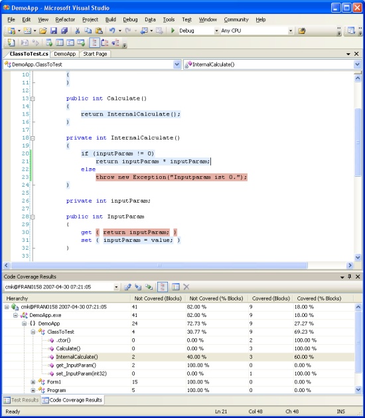Switch to the Test Results bottom tab
The width and height of the screenshot is (365, 418).
(x=21, y=400)
